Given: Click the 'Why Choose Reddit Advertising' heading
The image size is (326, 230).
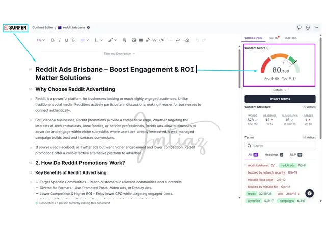Looking at the screenshot, I should tap(75, 89).
